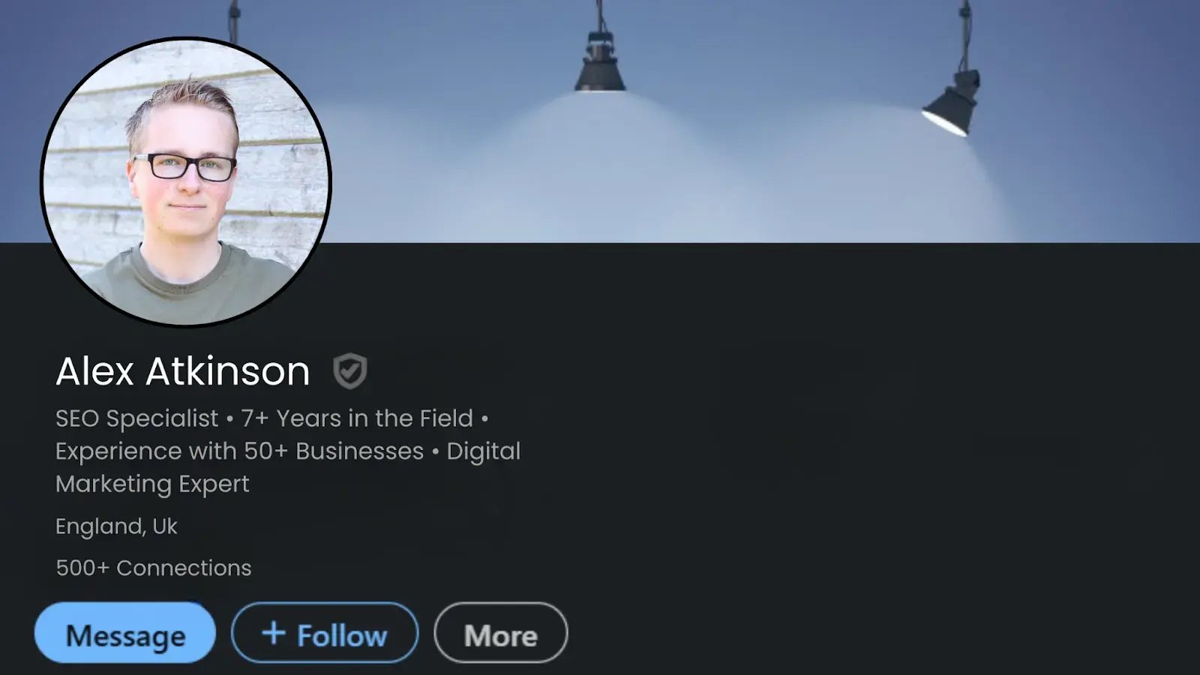The image size is (1200, 675).
Task: Open the More options menu
Action: [x=500, y=632]
